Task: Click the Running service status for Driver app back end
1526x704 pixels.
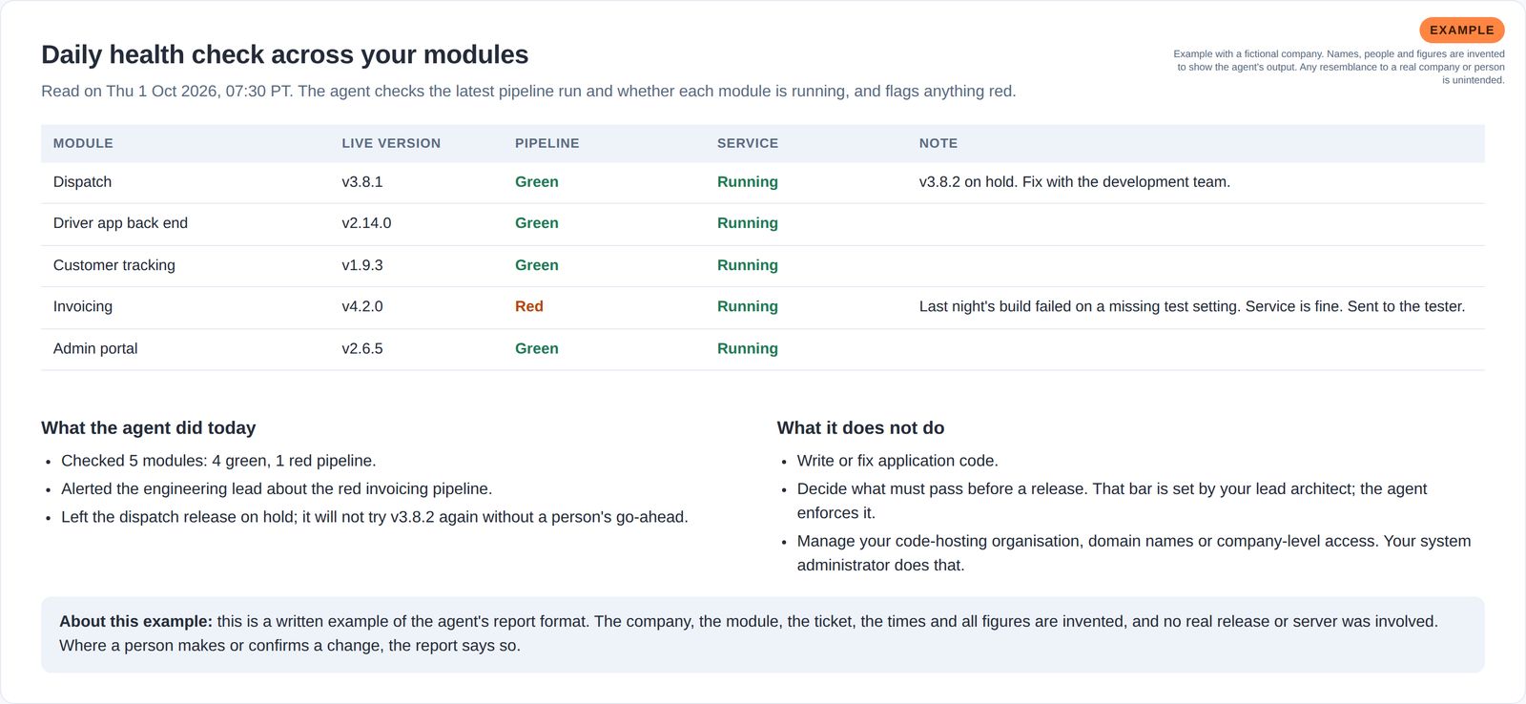Action: (748, 223)
